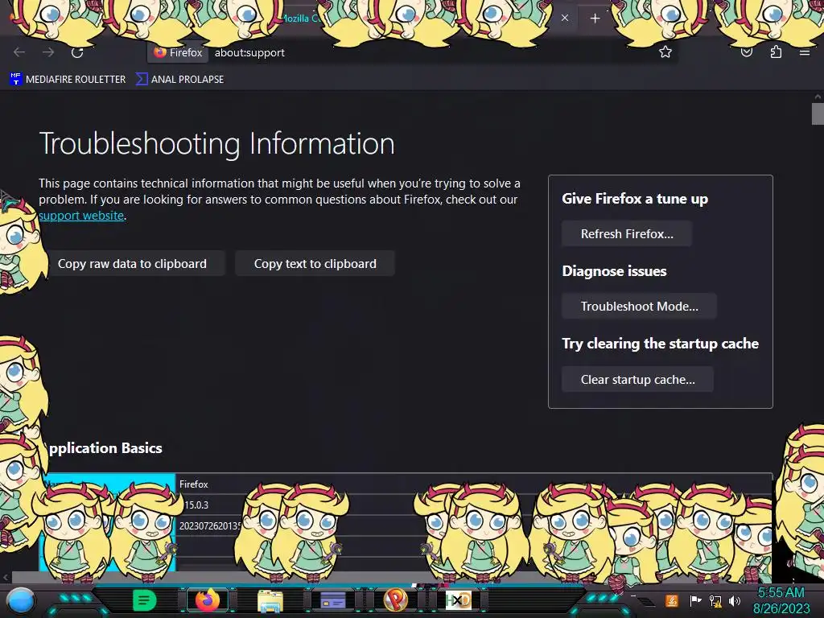
Task: Open File Explorer from taskbar
Action: tap(270, 600)
